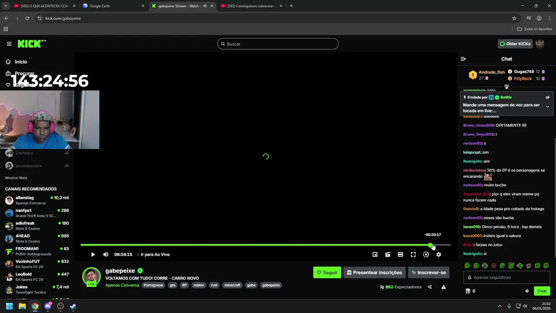Click Presentear inscrições button
The image size is (556, 313).
(374, 273)
